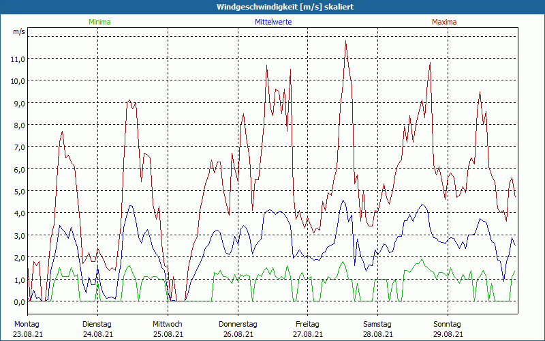Click the Sonntag day label

(x=447, y=325)
